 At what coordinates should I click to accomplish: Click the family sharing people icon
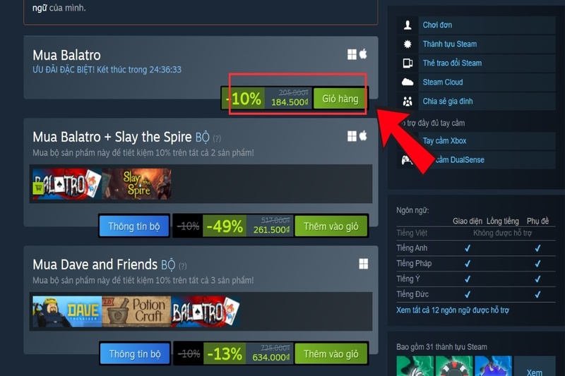[x=408, y=101]
